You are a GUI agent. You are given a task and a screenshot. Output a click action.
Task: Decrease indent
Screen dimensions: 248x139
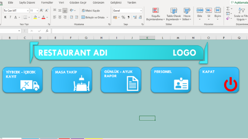[72, 17]
